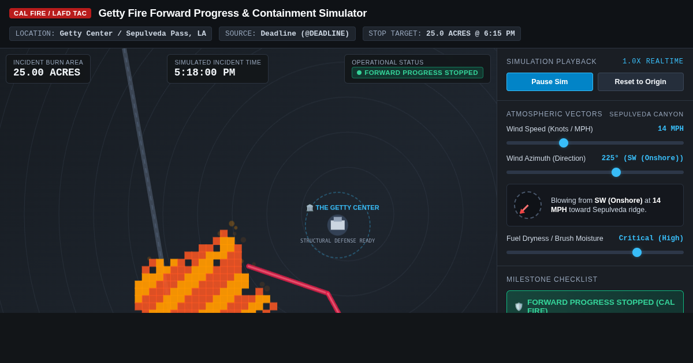Click the 14 MPH wind speed value

click(x=670, y=129)
